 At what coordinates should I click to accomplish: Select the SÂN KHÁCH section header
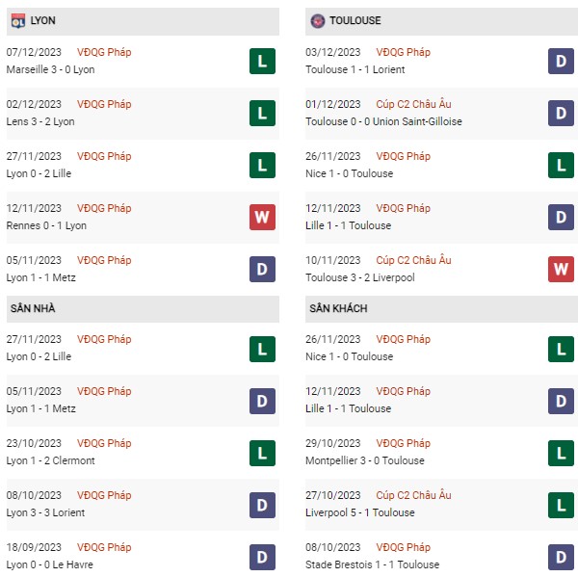[441, 309]
